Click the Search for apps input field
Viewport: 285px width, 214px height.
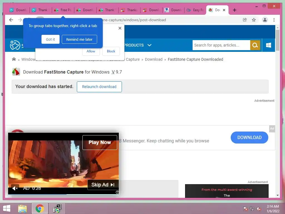[221, 45]
